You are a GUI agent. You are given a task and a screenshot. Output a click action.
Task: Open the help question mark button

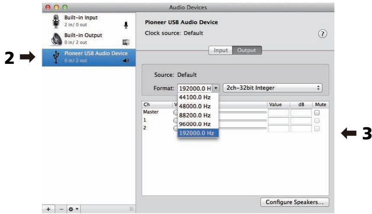pyautogui.click(x=322, y=34)
